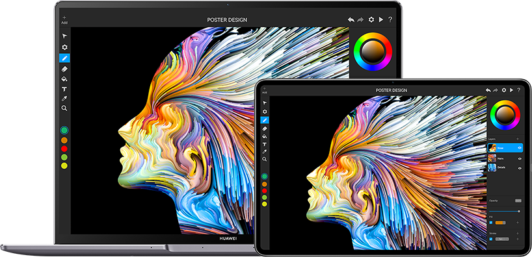Screen dimensions: 532x257
Task: Pick the orange swatch on tablet
Action: (265, 184)
